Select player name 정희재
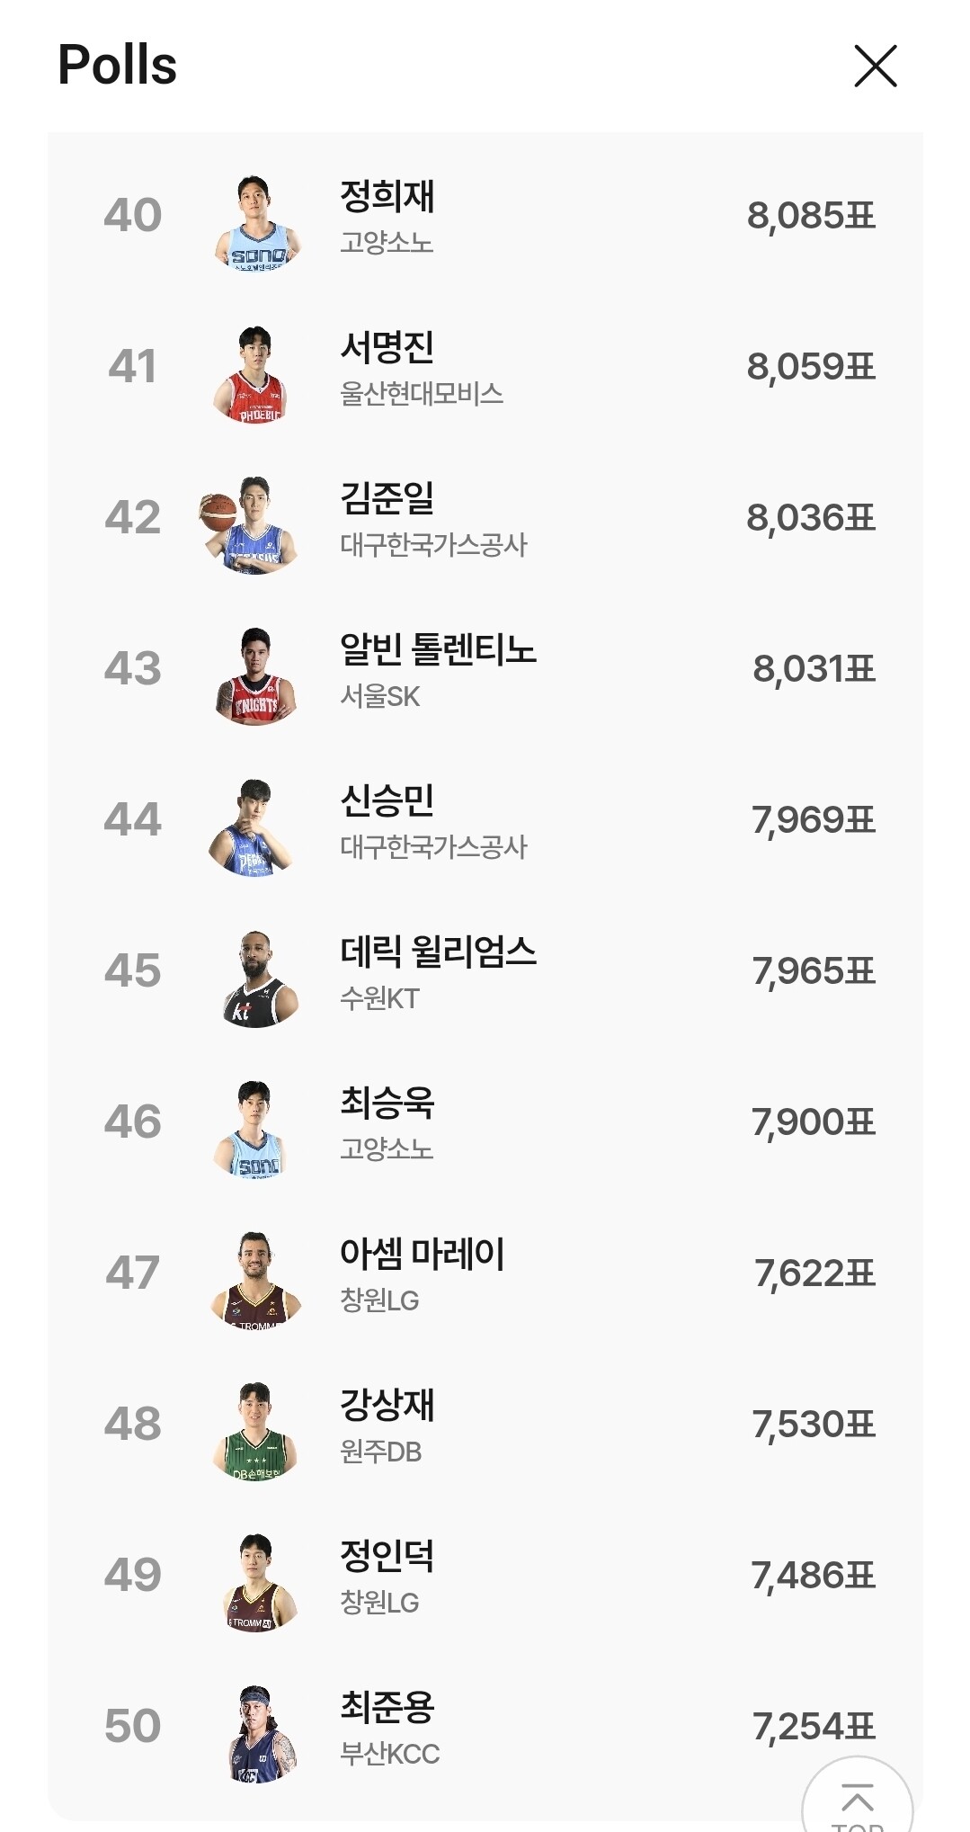Viewport: 970px width, 1832px height. point(387,197)
